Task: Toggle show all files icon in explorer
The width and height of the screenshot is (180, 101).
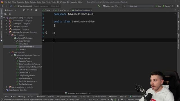Action: (x=5, y=14)
